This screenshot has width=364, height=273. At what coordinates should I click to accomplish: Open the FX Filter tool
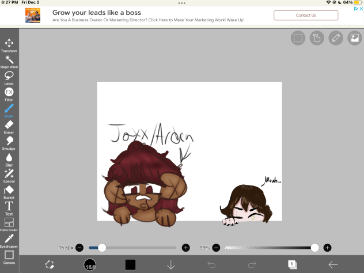tap(9, 94)
